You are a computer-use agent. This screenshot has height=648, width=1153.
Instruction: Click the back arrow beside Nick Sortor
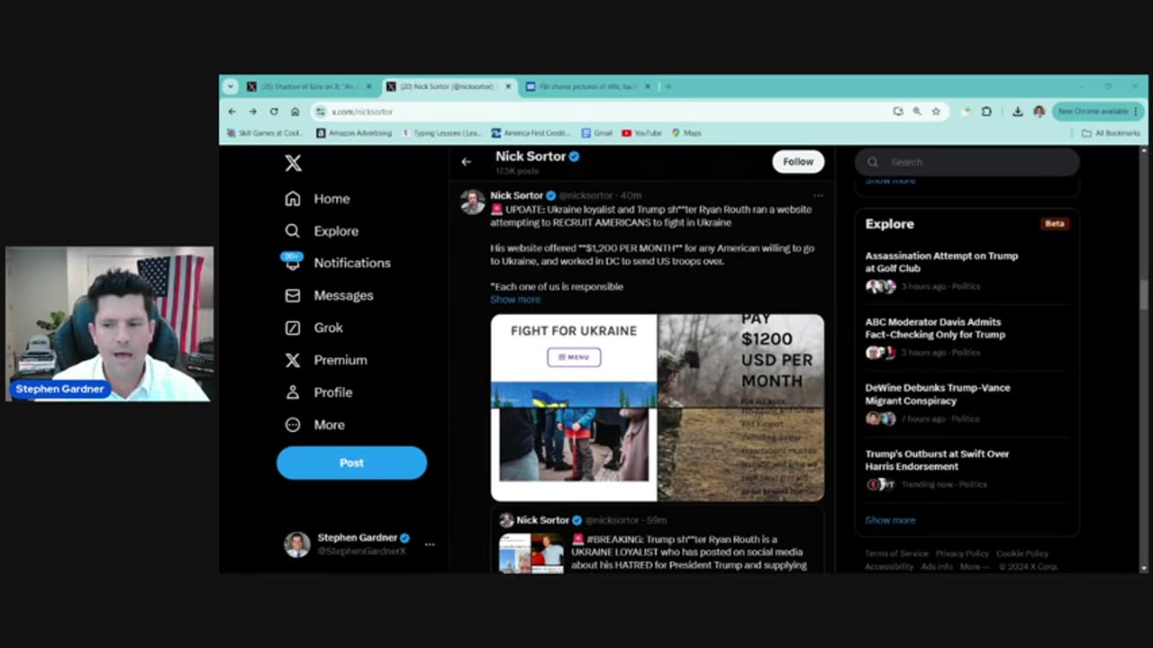[x=466, y=162]
